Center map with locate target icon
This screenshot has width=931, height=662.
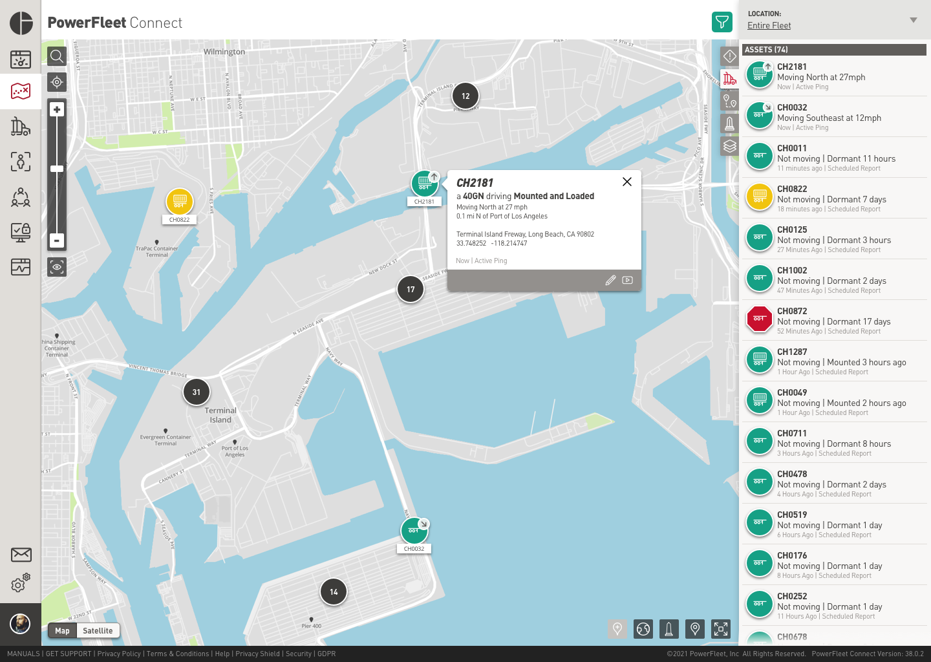[x=57, y=82]
